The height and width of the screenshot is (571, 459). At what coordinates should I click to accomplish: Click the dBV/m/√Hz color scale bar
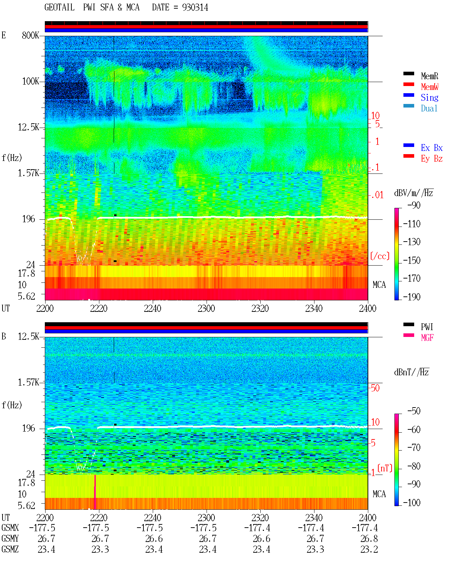pyautogui.click(x=397, y=254)
